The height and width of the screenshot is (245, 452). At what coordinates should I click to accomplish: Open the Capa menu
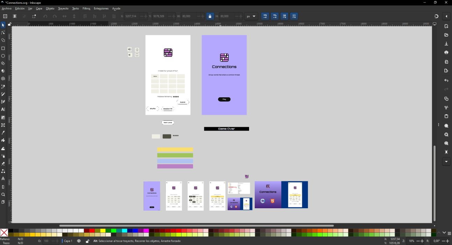pyautogui.click(x=39, y=8)
